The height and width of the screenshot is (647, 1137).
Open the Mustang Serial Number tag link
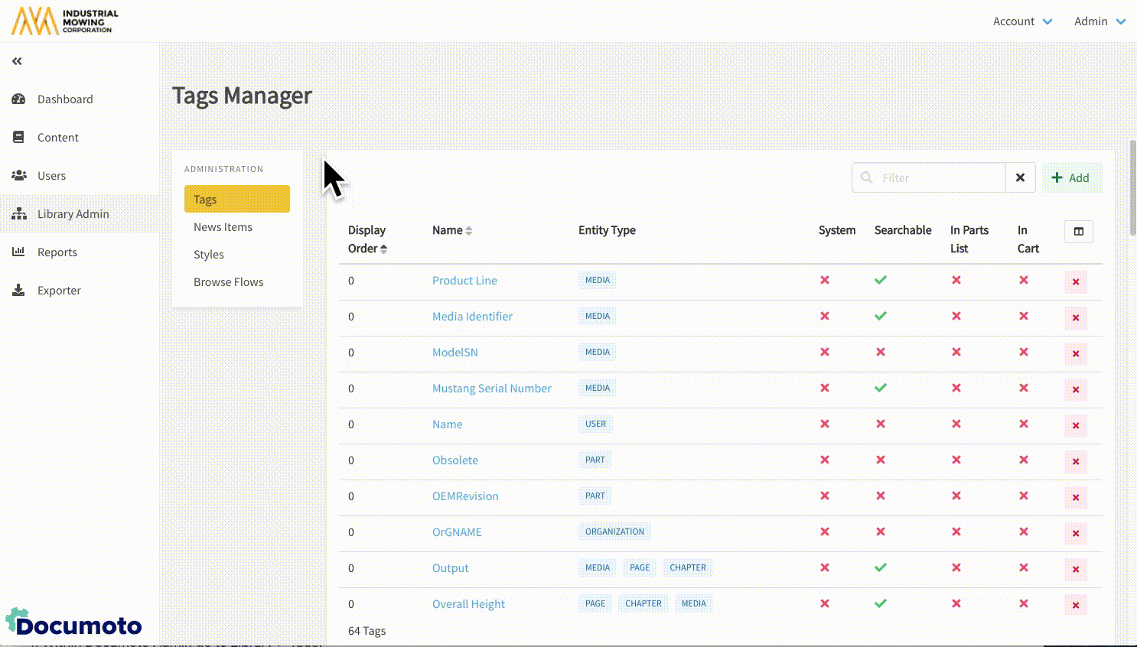(491, 389)
